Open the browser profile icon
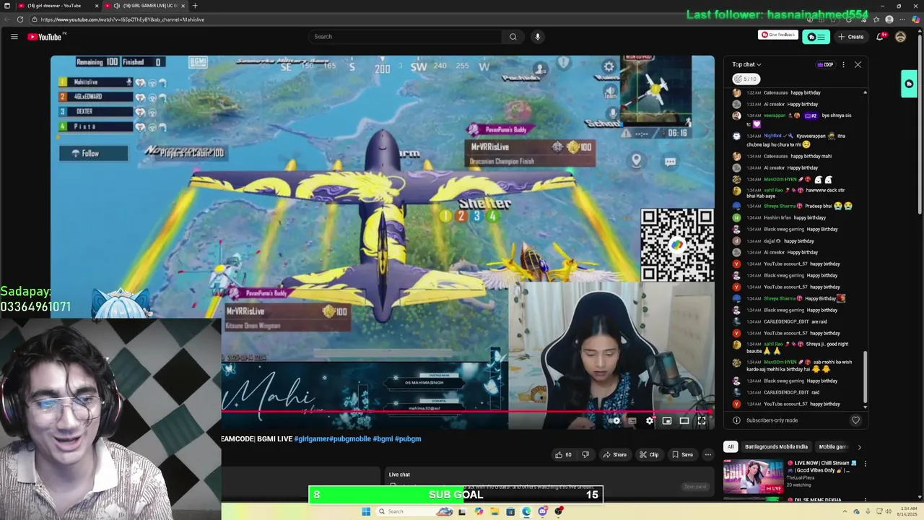This screenshot has width=924, height=520. pos(889,19)
